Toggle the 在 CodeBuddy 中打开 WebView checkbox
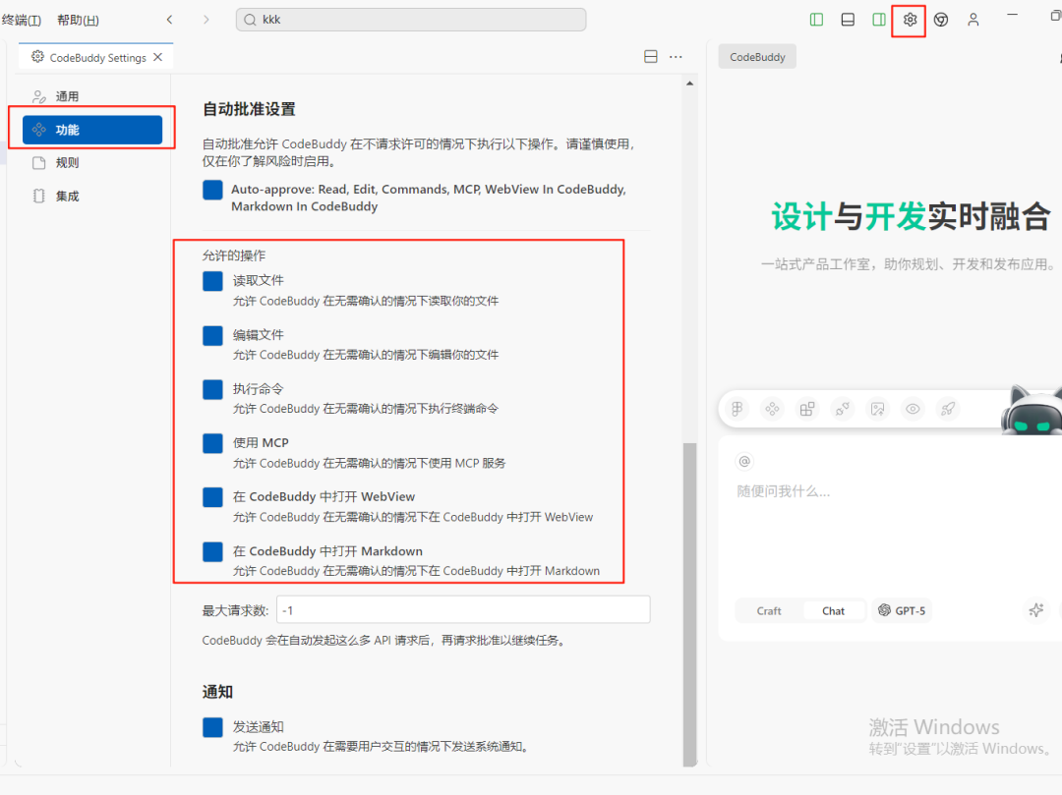Image resolution: width=1062 pixels, height=795 pixels. tap(212, 497)
